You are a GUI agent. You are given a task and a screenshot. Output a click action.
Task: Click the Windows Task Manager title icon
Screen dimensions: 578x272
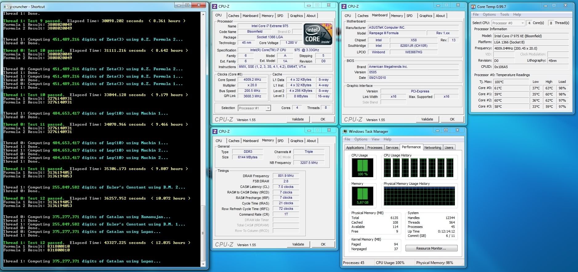[345, 131]
